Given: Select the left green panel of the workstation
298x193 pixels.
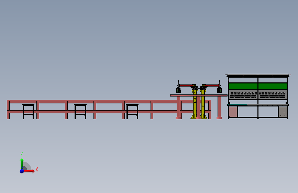Looking at the screenshot, I should click(243, 86).
